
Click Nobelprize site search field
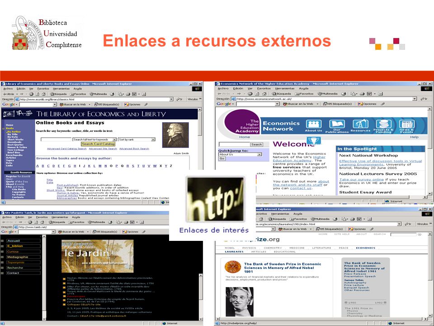pyautogui.click(x=403, y=235)
